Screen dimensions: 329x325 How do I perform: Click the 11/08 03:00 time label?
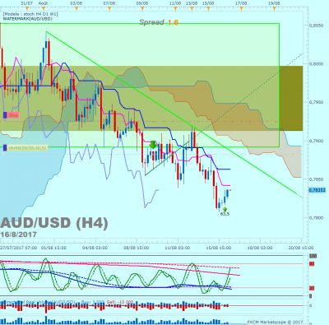pyautogui.click(x=178, y=248)
